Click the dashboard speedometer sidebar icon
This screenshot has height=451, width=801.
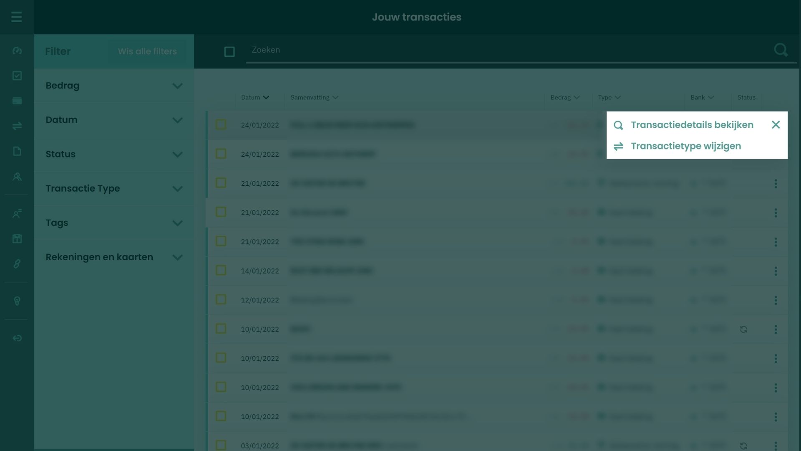point(17,51)
